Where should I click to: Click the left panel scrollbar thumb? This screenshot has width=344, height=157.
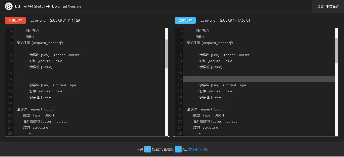point(166,54)
